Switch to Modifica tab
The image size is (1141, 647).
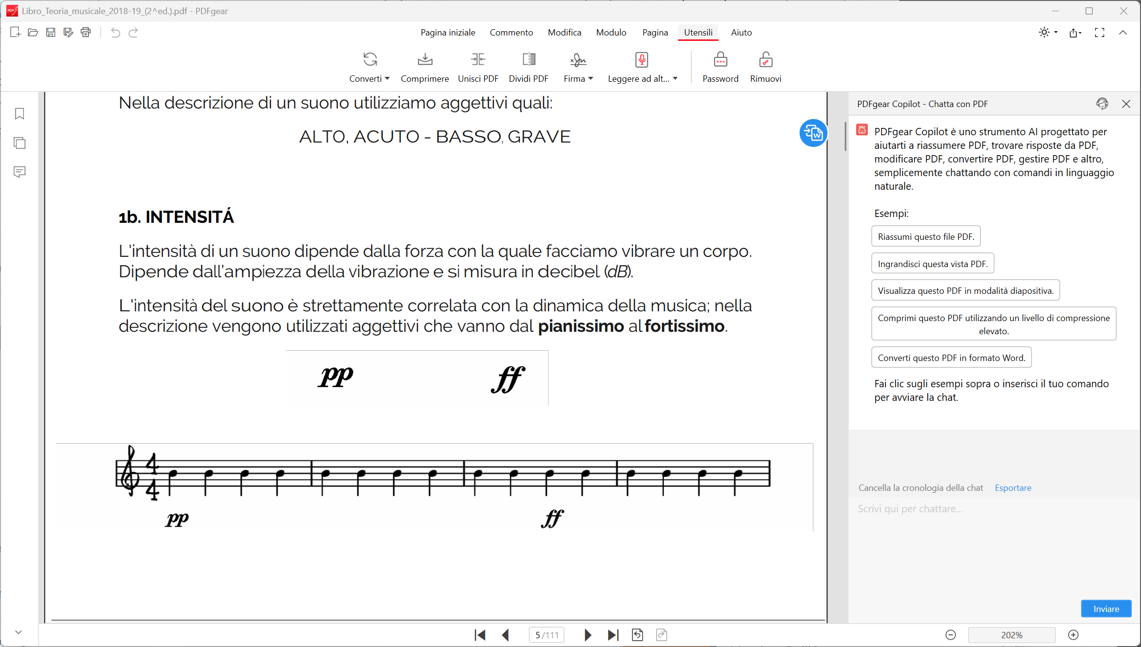(x=565, y=33)
